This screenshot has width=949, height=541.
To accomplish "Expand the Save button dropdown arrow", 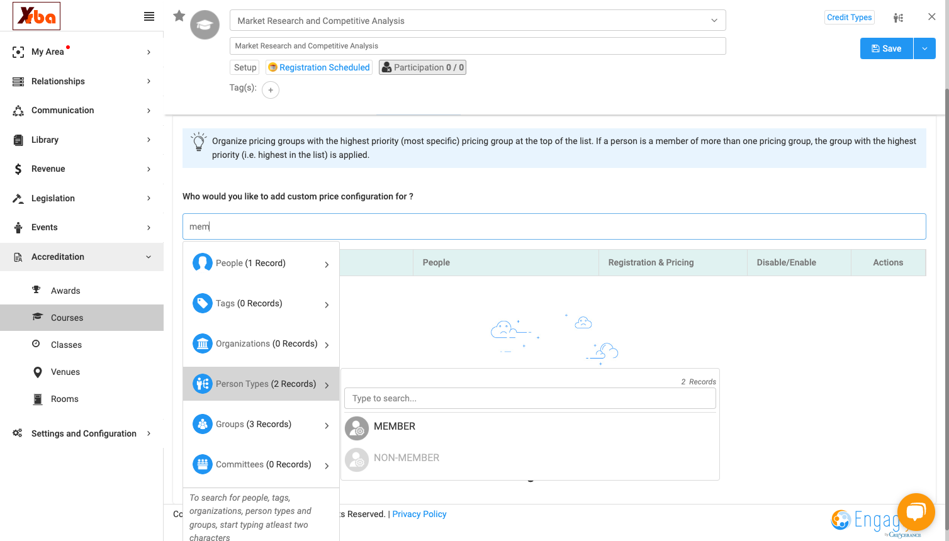I will [x=924, y=48].
